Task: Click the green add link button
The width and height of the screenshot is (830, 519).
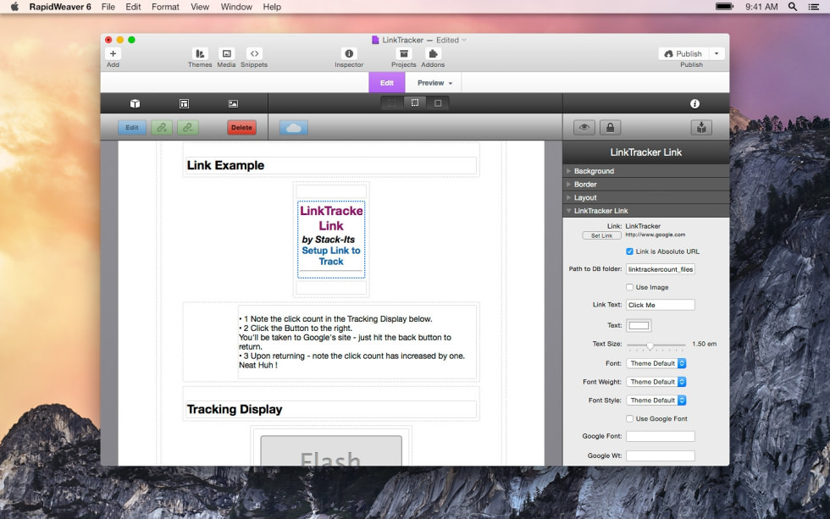Action: [x=162, y=128]
